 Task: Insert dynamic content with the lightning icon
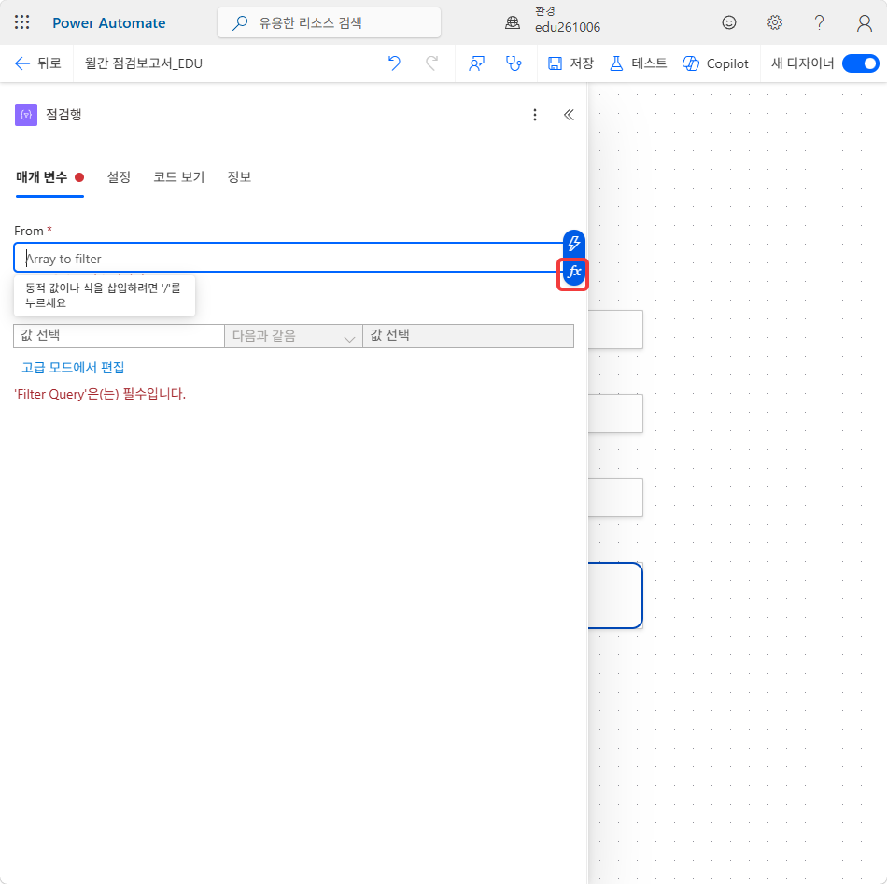click(x=573, y=244)
